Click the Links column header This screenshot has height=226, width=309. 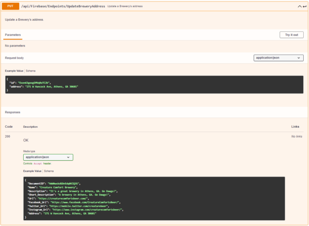pyautogui.click(x=295, y=126)
